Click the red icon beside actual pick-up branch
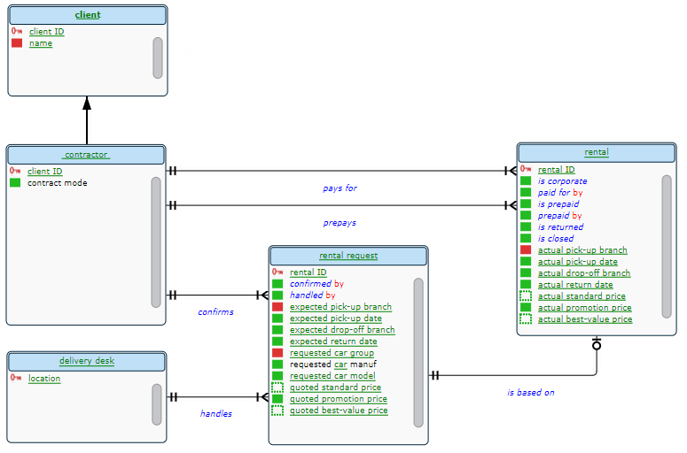The width and height of the screenshot is (687, 453). [x=526, y=250]
